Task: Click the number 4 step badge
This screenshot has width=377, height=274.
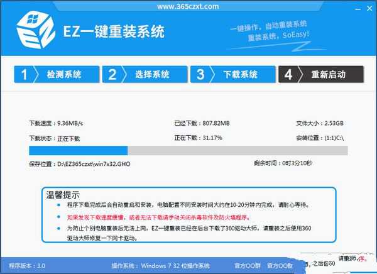Action: click(288, 75)
